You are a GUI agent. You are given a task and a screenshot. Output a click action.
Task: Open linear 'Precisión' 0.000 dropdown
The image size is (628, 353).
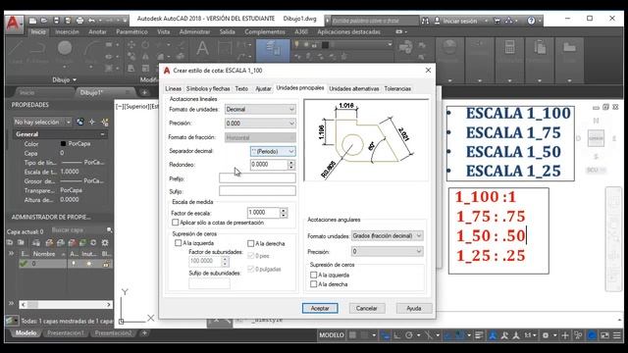pyautogui.click(x=260, y=124)
